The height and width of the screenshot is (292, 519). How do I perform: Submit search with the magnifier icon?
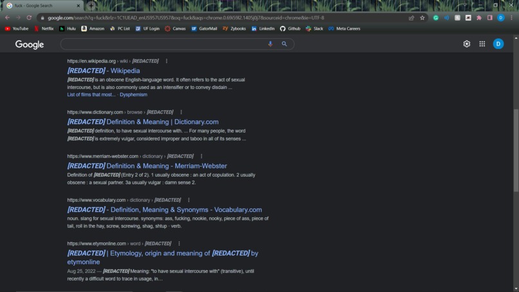tap(285, 44)
